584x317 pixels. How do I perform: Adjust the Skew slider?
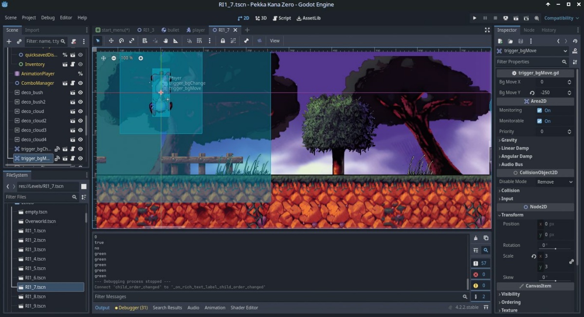555,281
